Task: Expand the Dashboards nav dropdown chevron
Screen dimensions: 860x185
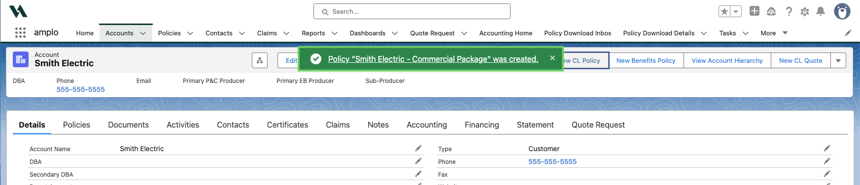Action: click(x=395, y=33)
